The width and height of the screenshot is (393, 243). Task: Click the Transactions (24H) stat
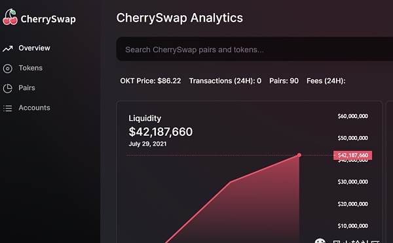[225, 81]
